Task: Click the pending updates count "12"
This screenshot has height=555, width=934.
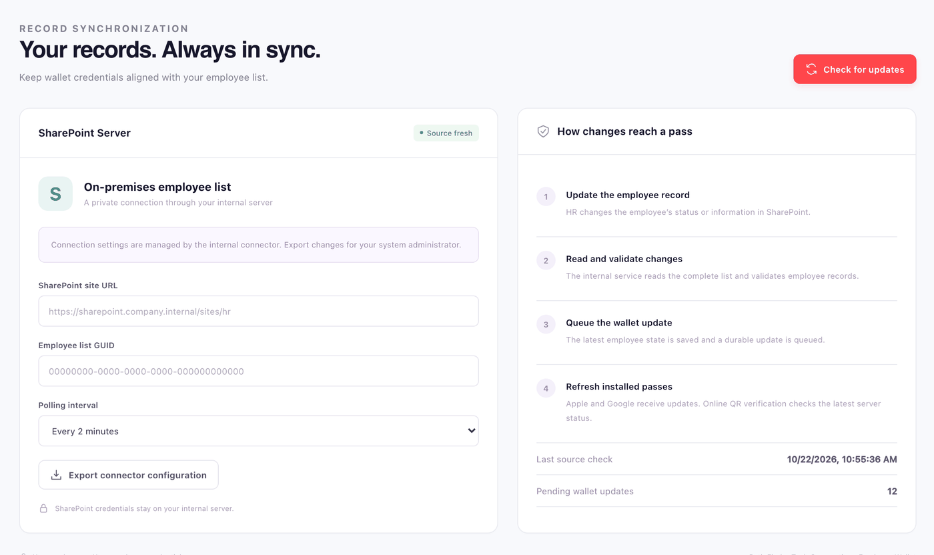Action: coord(892,491)
